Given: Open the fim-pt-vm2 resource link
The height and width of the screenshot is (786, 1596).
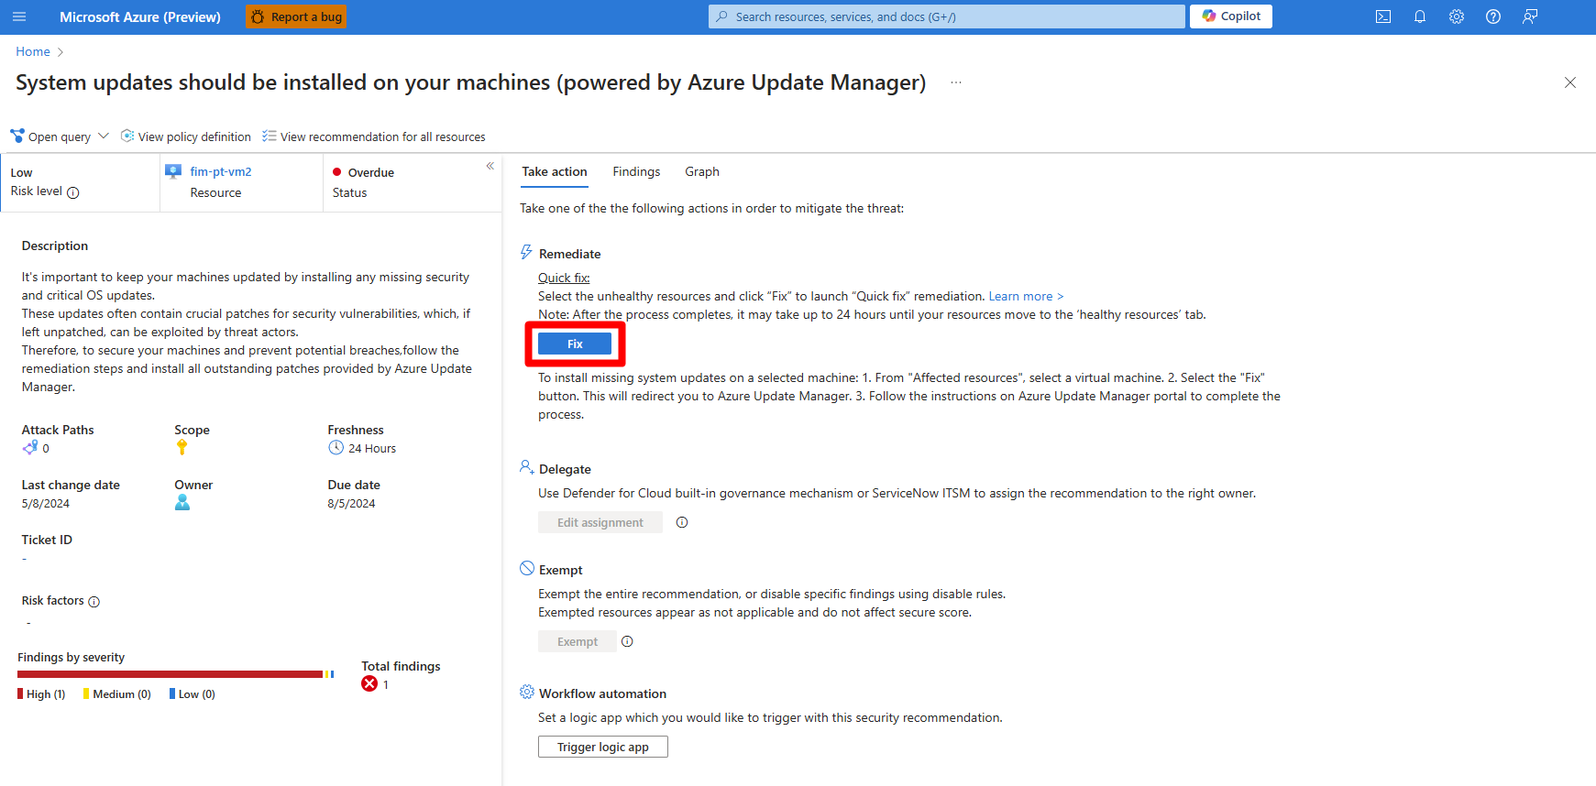Looking at the screenshot, I should (x=221, y=171).
